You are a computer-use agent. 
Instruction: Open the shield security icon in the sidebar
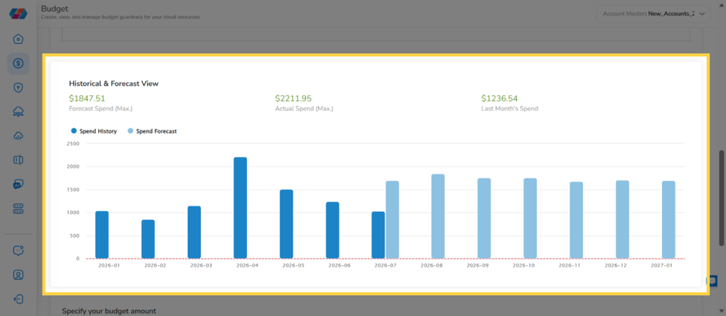point(18,88)
